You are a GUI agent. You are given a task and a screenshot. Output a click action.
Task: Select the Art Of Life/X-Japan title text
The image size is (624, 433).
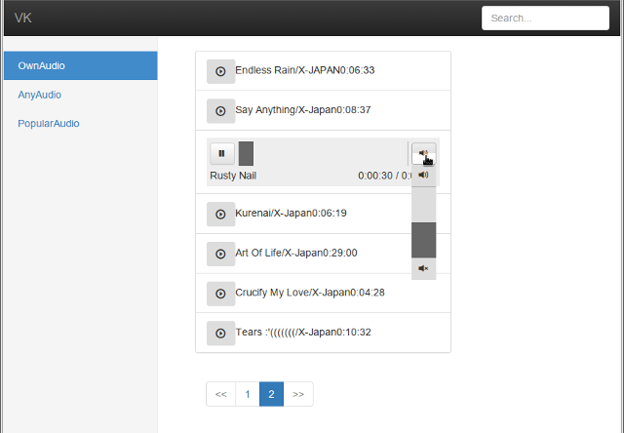(279, 253)
